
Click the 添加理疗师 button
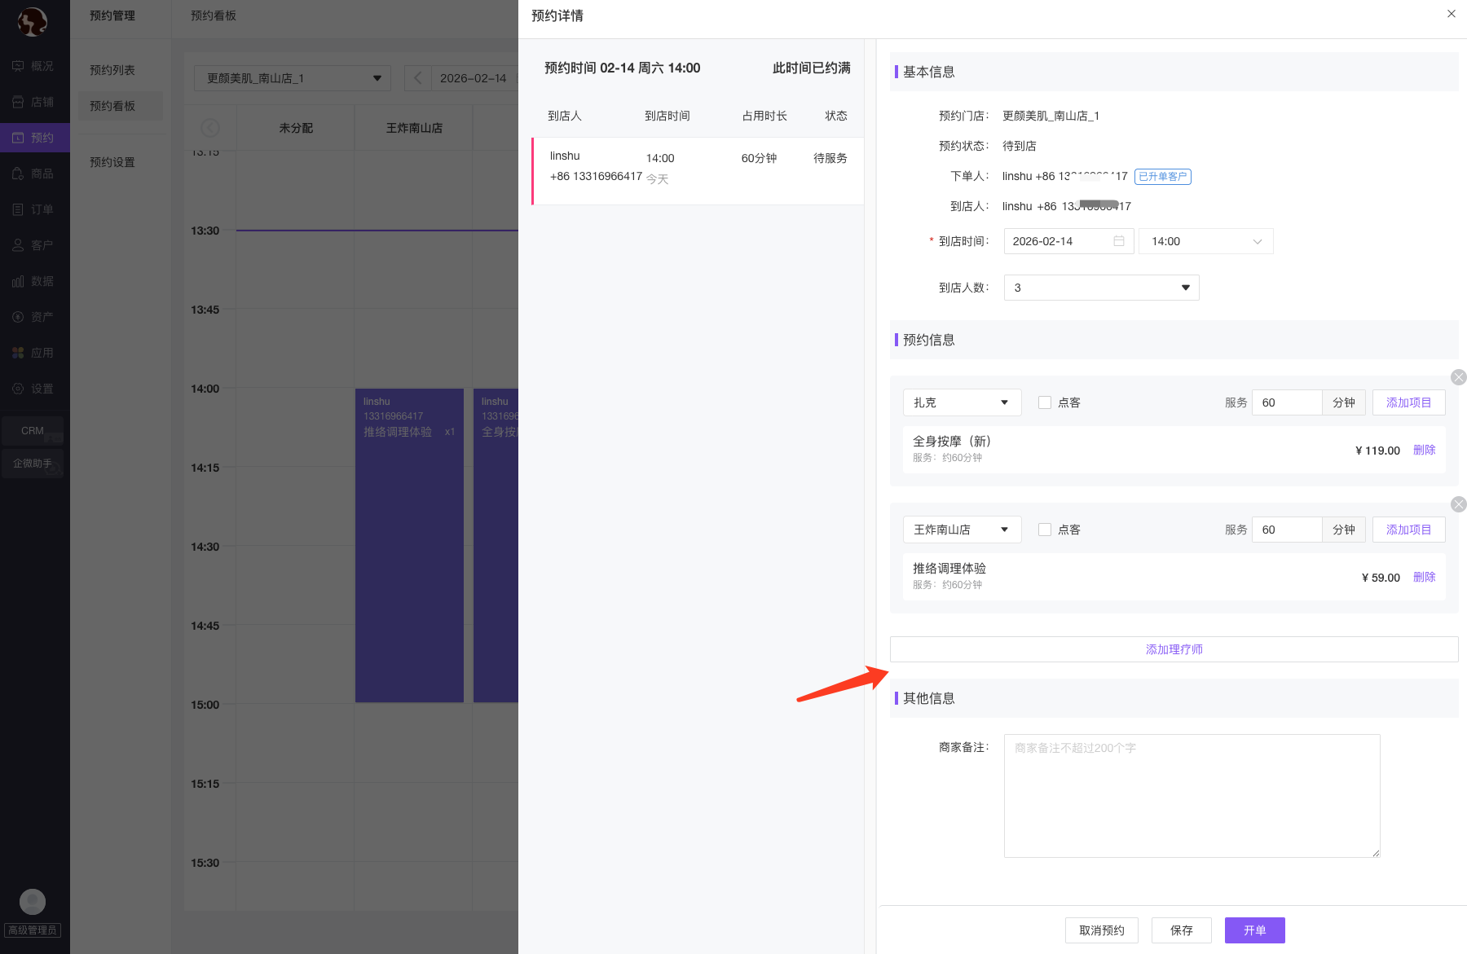1174,649
